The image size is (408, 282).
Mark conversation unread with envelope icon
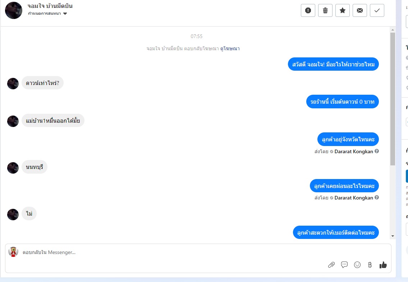pyautogui.click(x=360, y=10)
